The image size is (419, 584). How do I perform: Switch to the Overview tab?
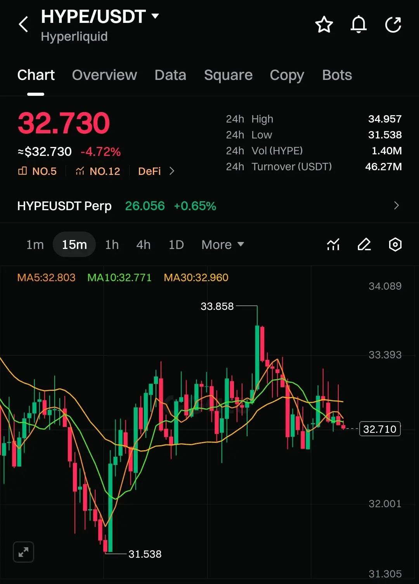coord(104,75)
